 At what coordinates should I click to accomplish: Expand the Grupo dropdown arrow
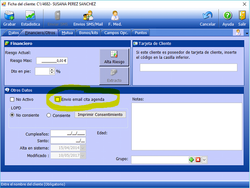pyautogui.click(x=204, y=160)
